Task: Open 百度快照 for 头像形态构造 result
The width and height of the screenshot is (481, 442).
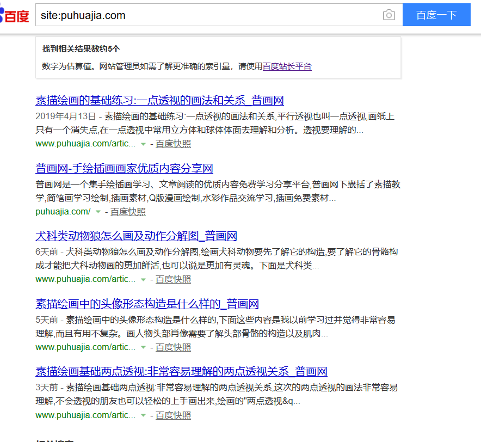Action: 174,347
